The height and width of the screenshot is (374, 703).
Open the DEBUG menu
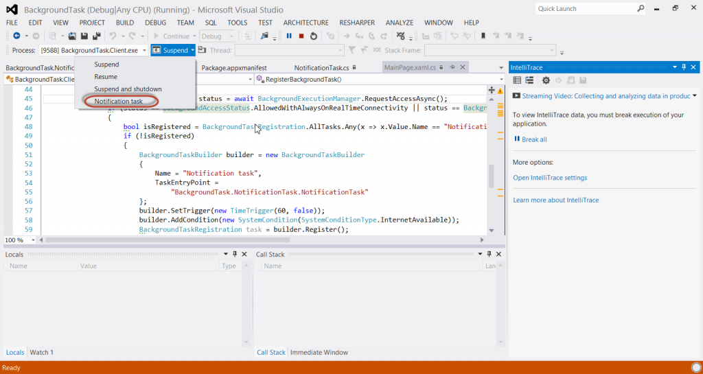click(x=156, y=23)
